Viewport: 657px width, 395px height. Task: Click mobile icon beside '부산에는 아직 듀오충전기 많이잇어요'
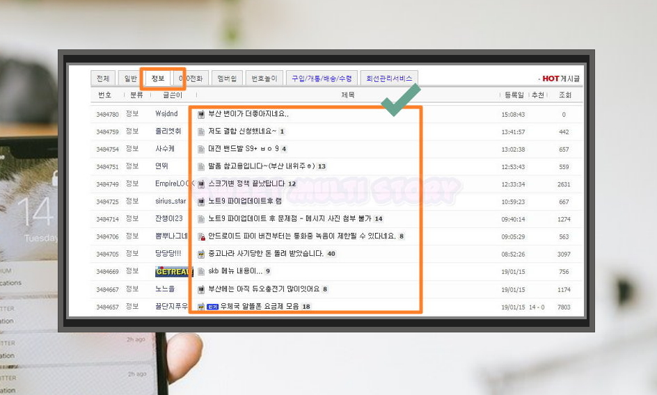click(201, 289)
